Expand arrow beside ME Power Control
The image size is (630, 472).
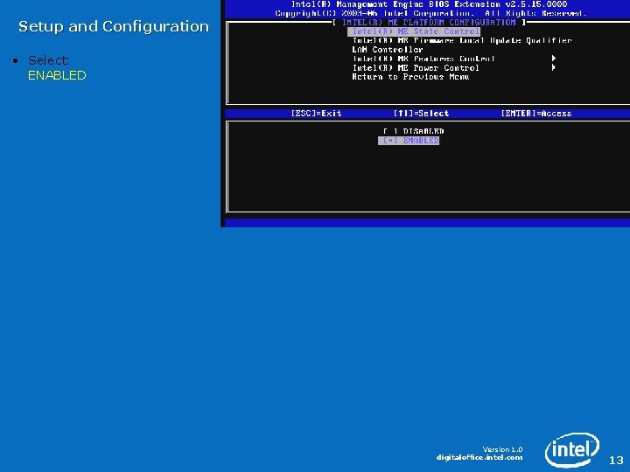pos(554,68)
